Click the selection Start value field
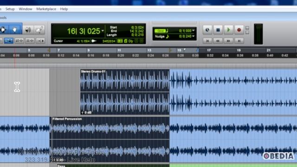Image resolution: width=297 pixels, height=167 pixels. [137, 27]
